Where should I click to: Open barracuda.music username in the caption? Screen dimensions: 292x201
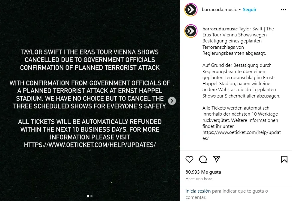pyautogui.click(x=220, y=29)
